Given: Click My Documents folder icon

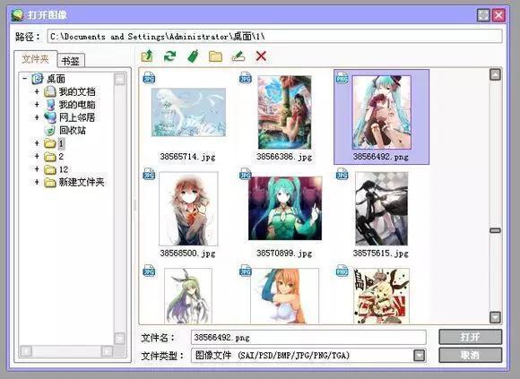Looking at the screenshot, I should [49, 91].
